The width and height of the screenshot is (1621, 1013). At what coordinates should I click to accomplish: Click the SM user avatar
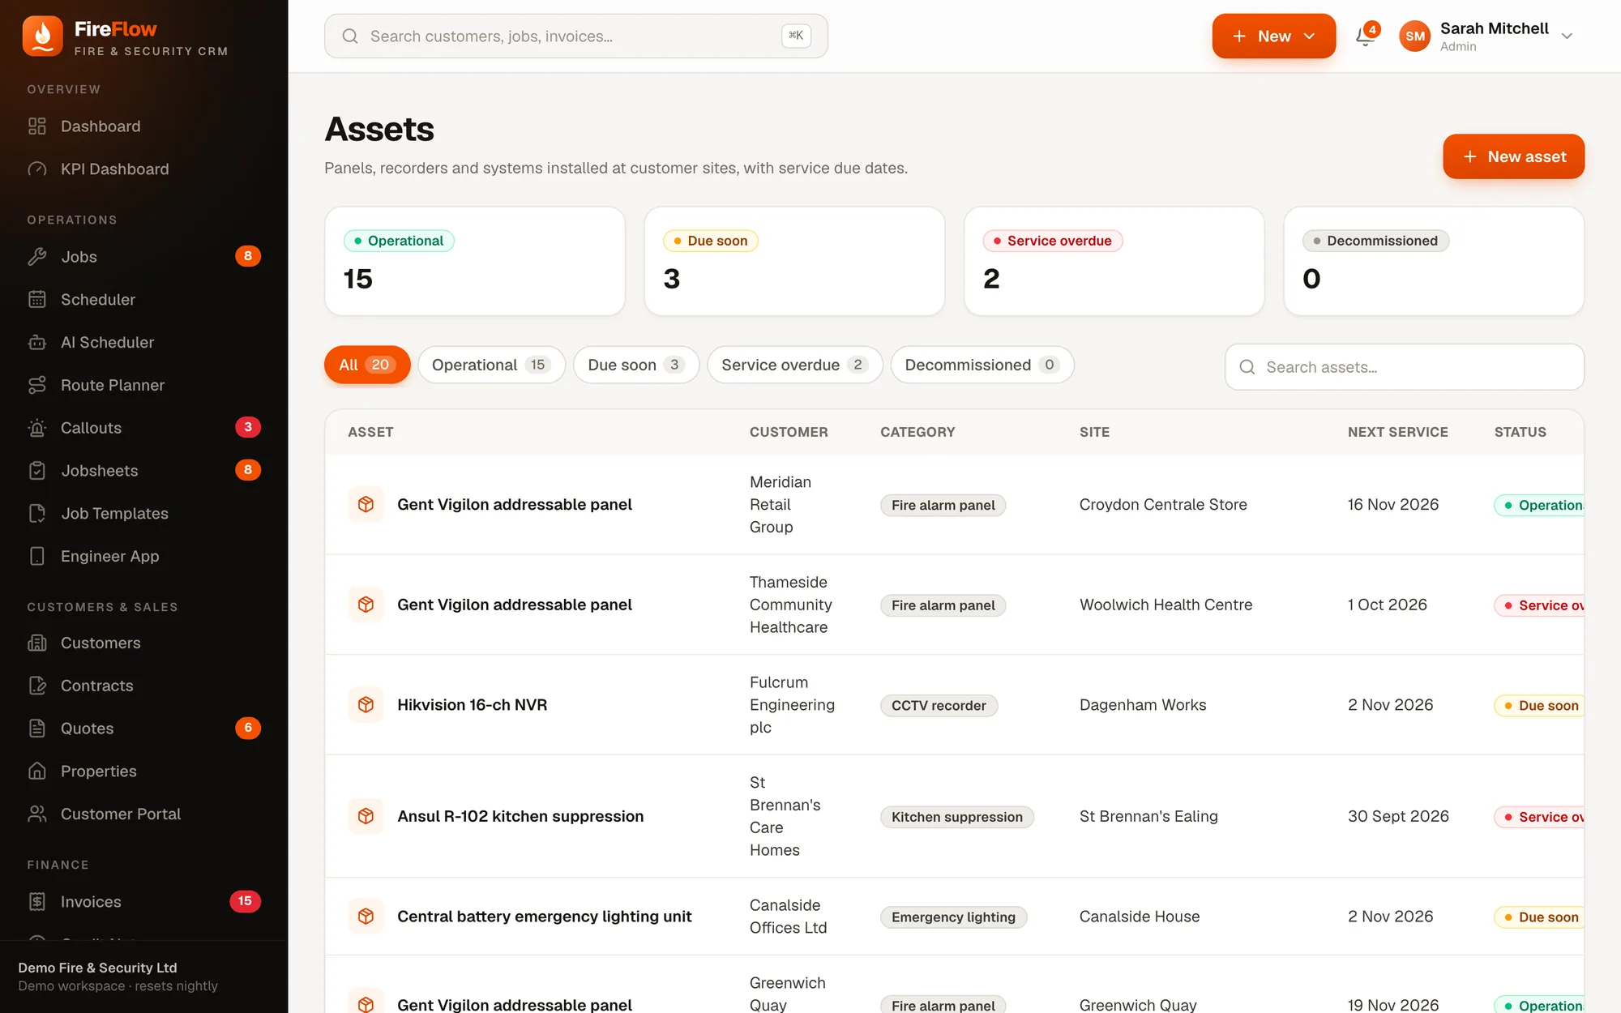click(x=1415, y=36)
